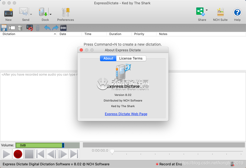Attach file with paperclip icon
The image size is (246, 168).
(x=38, y=28)
